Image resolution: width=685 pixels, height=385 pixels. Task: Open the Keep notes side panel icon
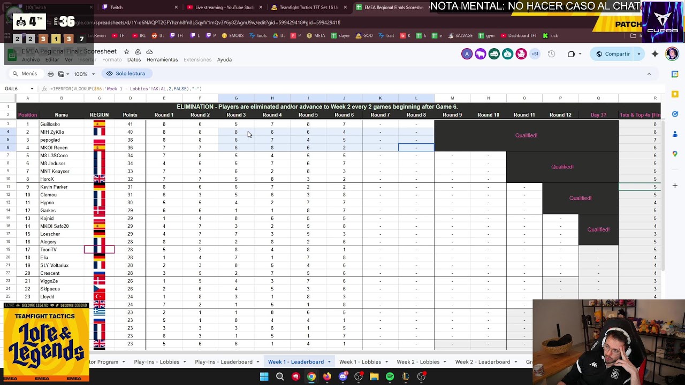[675, 94]
